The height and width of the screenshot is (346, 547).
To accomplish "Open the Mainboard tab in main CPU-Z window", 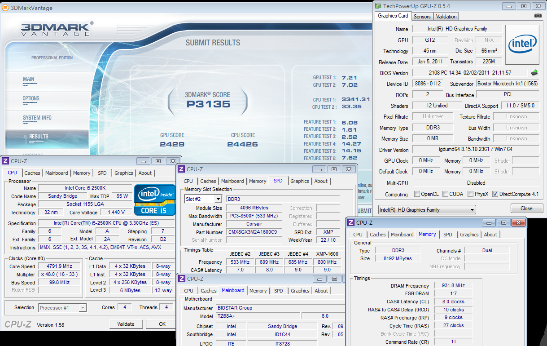I will (57, 173).
